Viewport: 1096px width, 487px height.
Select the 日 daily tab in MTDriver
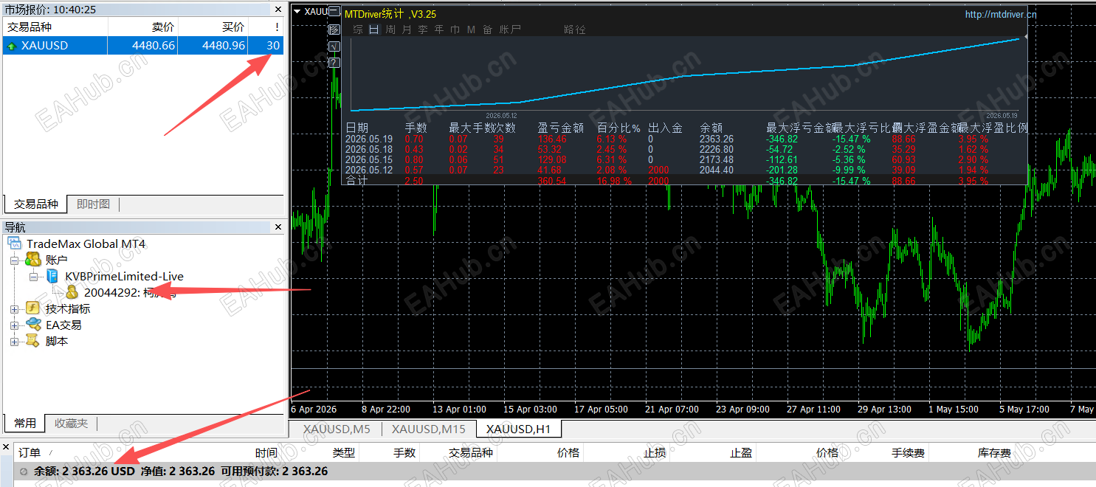point(374,30)
